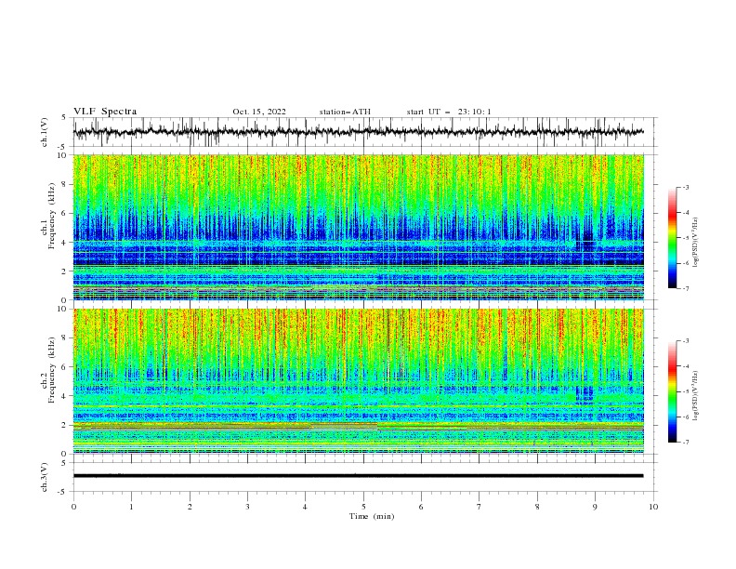Image resolution: width=736 pixels, height=569 pixels.
Task: Click the ch.3 flat black voltage trace
Action: (358, 476)
